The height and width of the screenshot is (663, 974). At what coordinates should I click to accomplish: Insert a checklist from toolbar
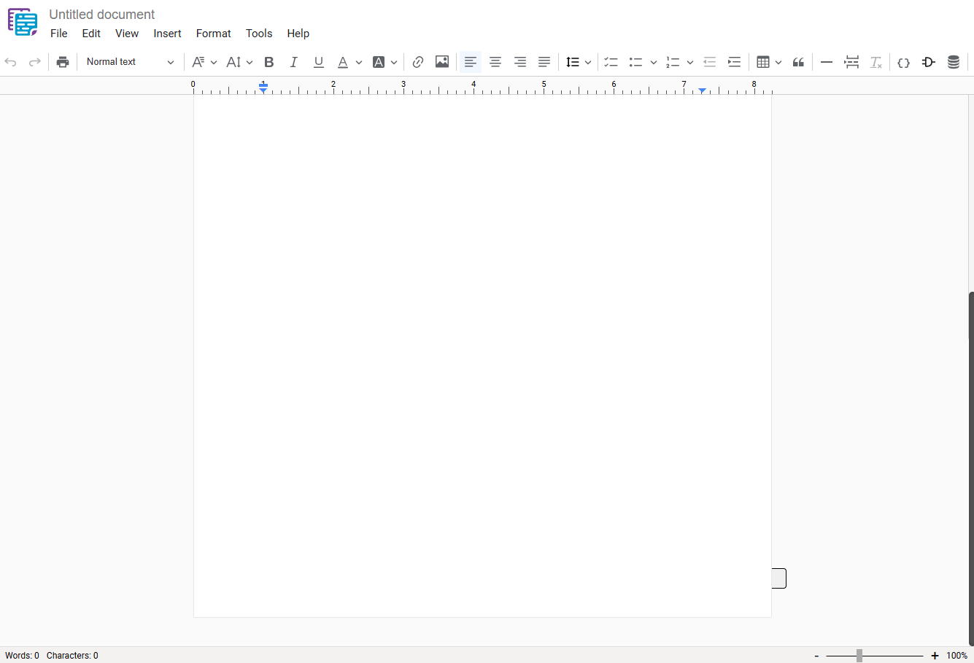(611, 62)
